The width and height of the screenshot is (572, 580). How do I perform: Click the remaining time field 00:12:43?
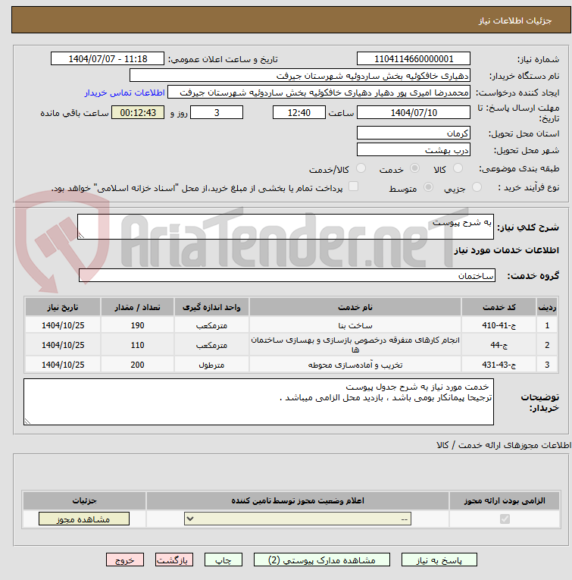(138, 112)
